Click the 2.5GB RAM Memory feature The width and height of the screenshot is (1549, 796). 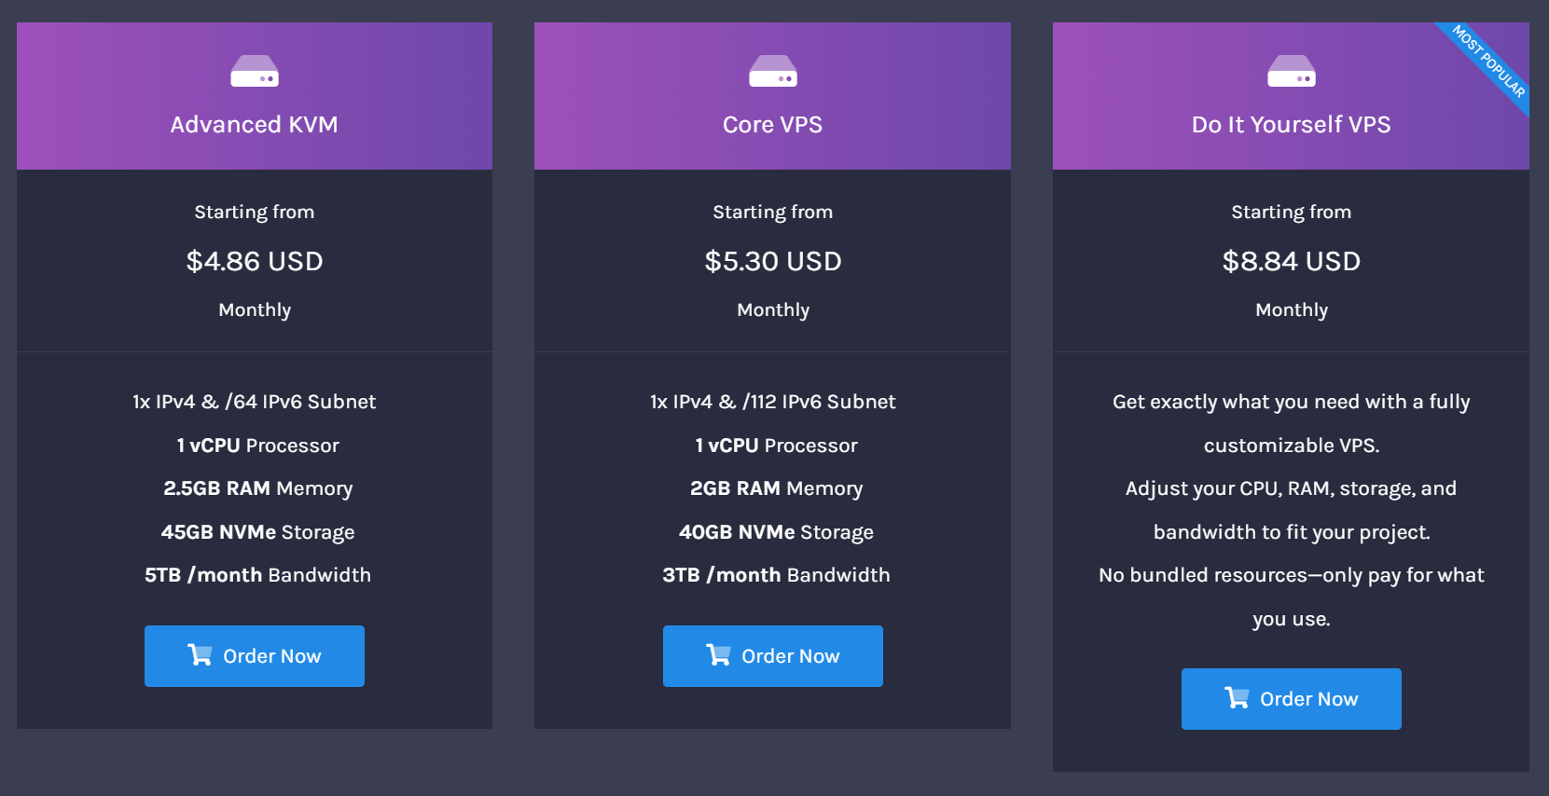coord(258,488)
